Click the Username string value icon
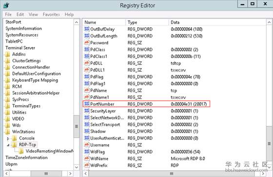The width and height of the screenshot is (273, 177). click(x=87, y=145)
